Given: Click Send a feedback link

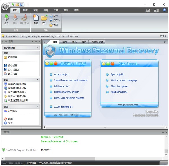Looking at the screenshot, I should [119, 92].
